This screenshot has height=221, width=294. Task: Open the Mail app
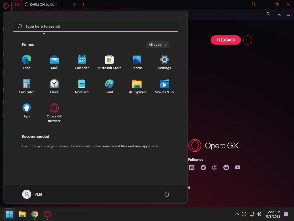pyautogui.click(x=54, y=62)
